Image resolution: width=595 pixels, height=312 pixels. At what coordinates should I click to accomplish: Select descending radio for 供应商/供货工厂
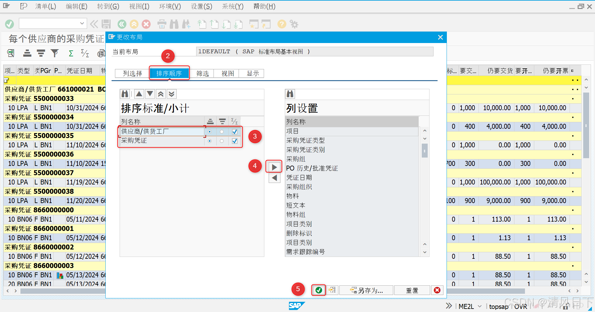click(222, 132)
